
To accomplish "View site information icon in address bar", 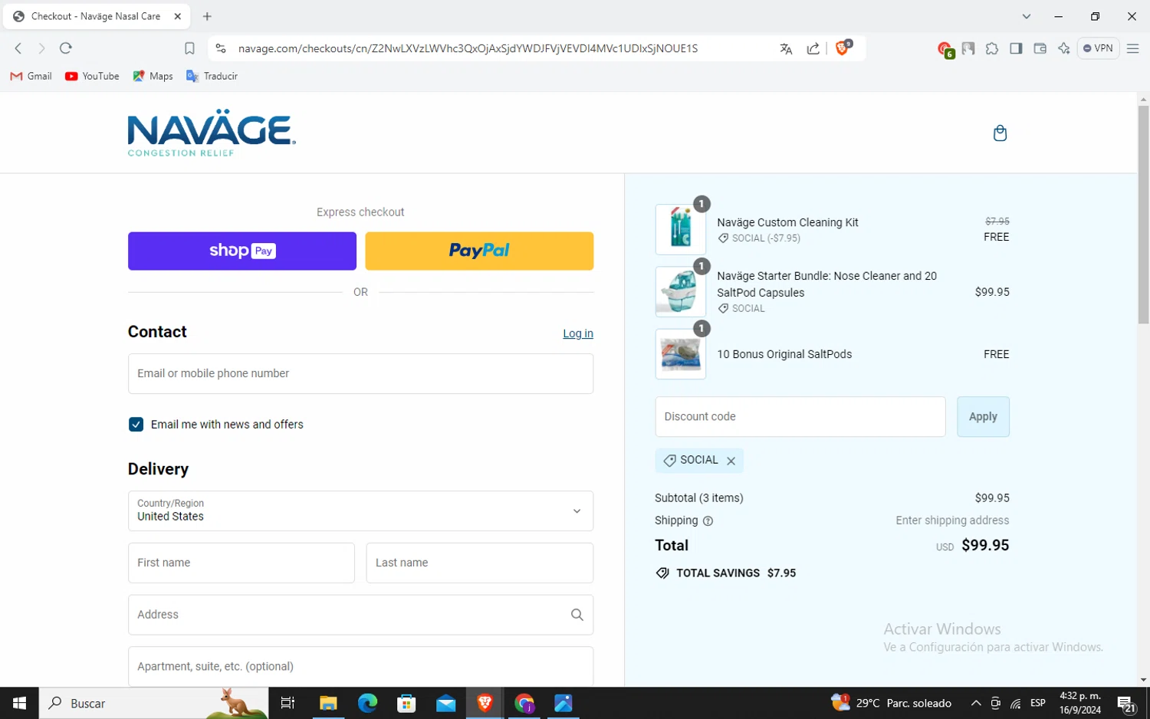I will pos(221,48).
